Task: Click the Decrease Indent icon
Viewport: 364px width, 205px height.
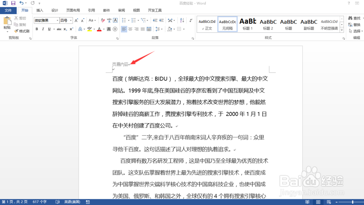Action: (155, 20)
